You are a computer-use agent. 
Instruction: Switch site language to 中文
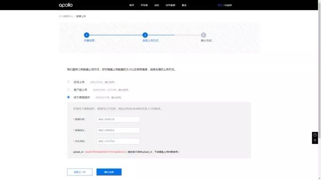[220, 5]
